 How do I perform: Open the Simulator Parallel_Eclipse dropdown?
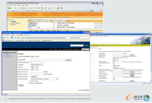(x=36, y=65)
